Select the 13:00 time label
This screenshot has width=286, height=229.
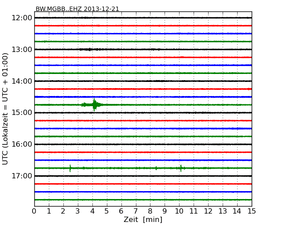22,49
